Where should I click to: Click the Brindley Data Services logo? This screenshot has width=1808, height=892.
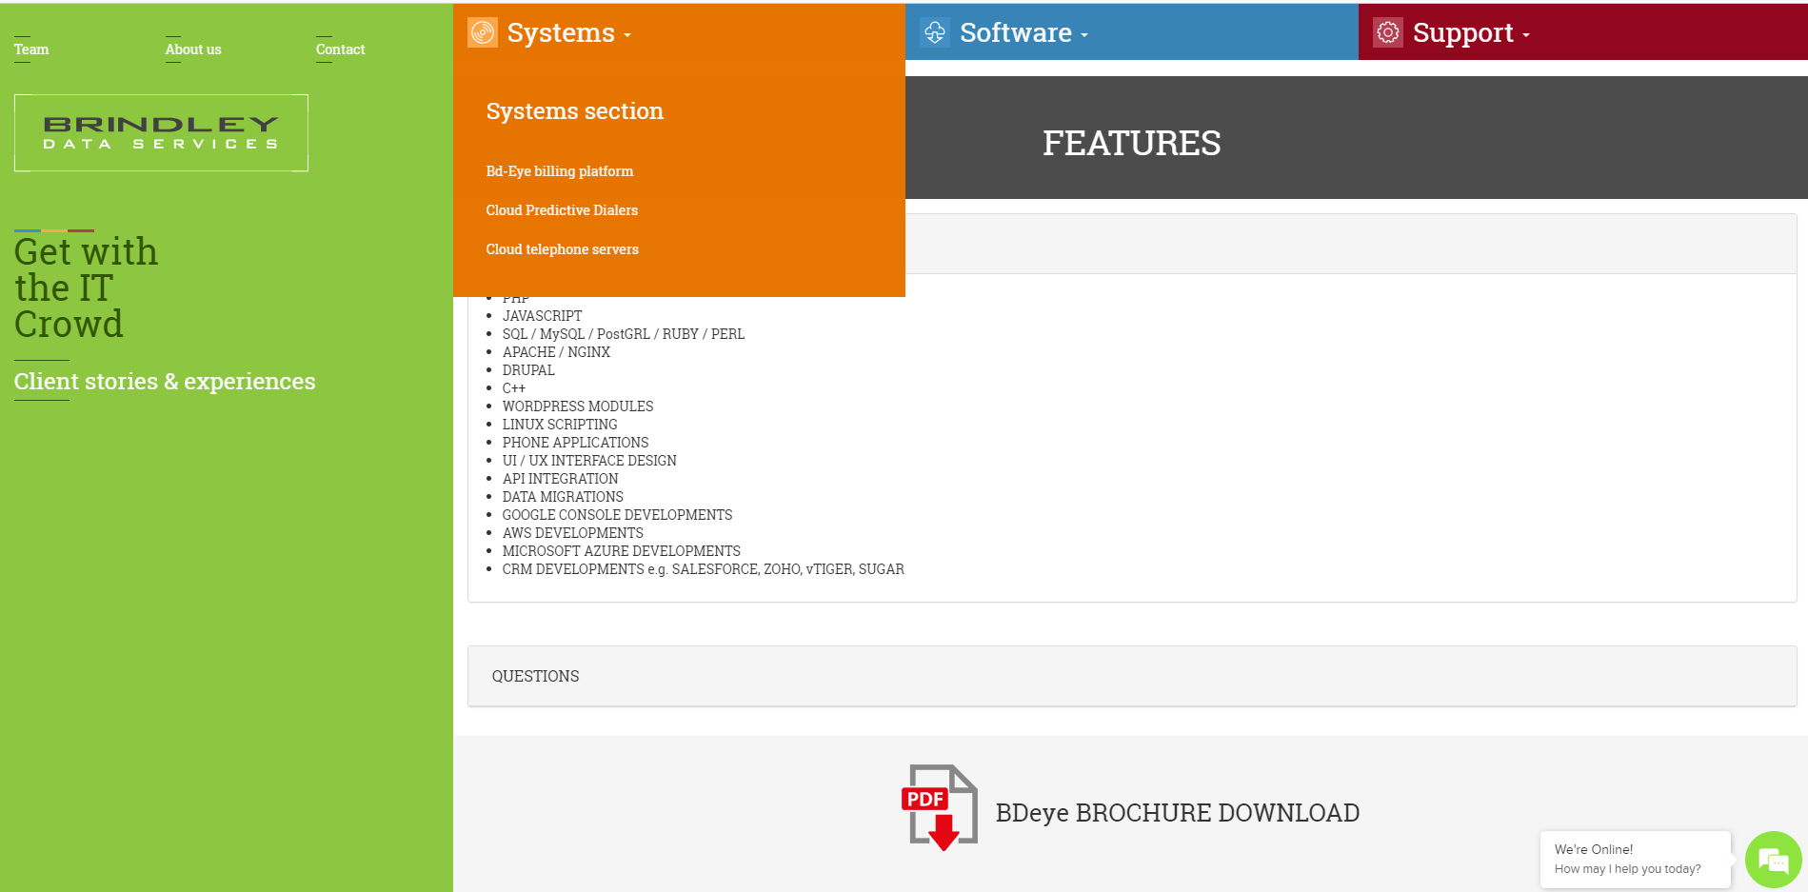(x=161, y=133)
